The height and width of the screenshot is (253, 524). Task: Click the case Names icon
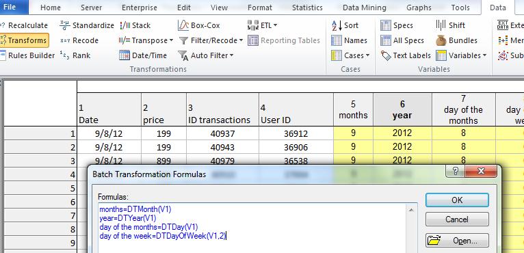click(x=336, y=40)
